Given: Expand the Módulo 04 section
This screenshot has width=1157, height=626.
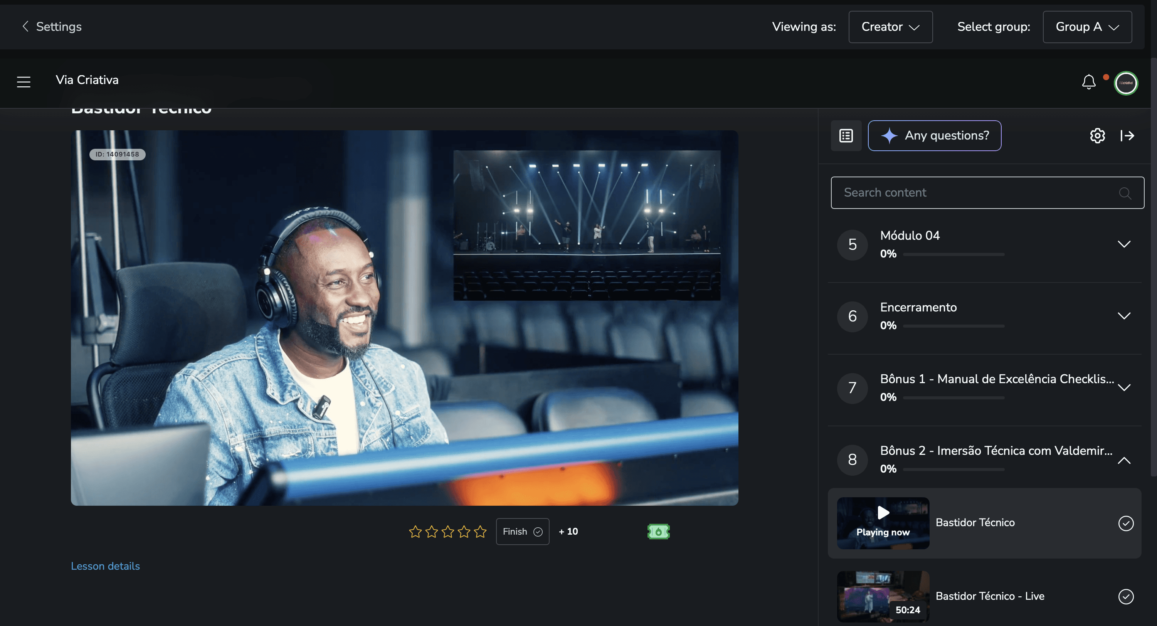Looking at the screenshot, I should [x=1124, y=244].
